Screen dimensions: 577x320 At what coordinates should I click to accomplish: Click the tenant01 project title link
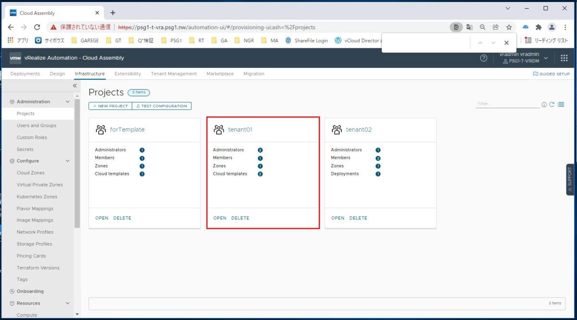pos(240,130)
